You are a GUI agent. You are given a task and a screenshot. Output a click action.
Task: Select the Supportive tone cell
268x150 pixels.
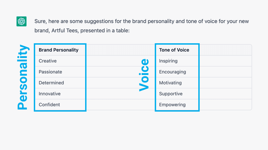click(171, 94)
